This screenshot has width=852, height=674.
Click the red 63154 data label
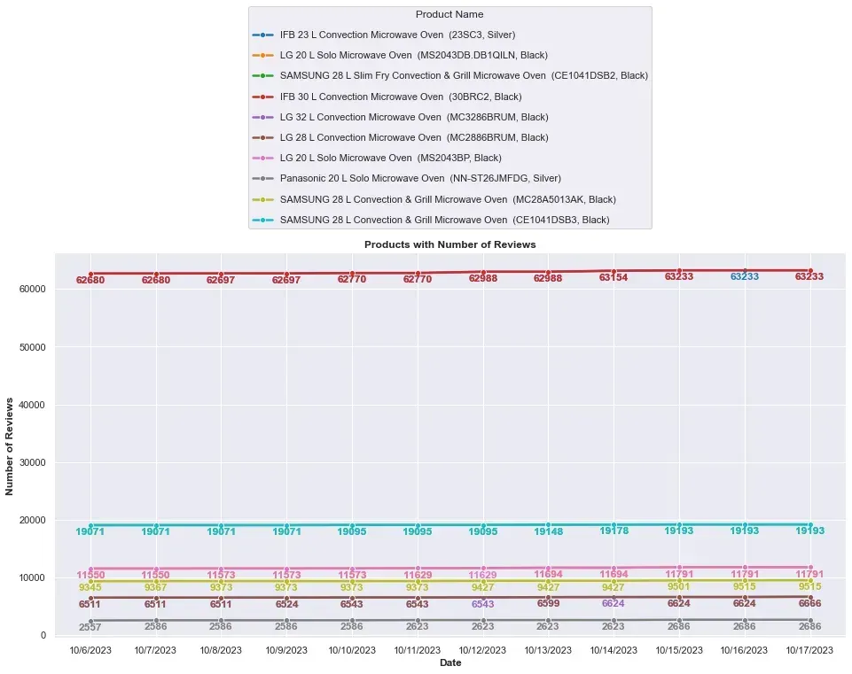[x=614, y=277]
